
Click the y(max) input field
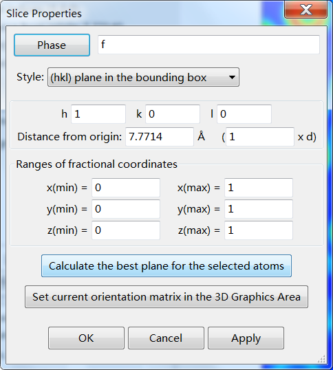[259, 209]
